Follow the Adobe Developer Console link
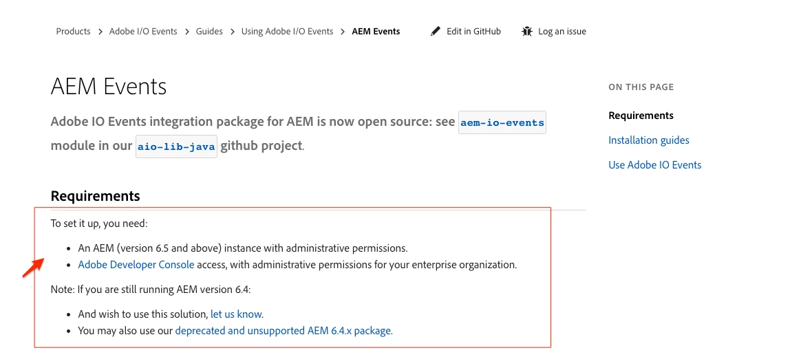Screen dimensions: 790x359 pos(136,265)
